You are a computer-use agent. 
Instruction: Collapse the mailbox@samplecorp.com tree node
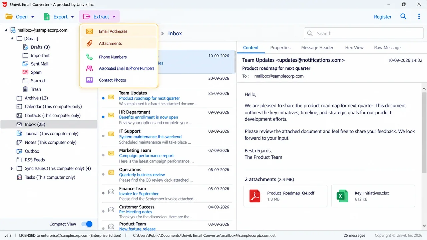pyautogui.click(x=6, y=30)
